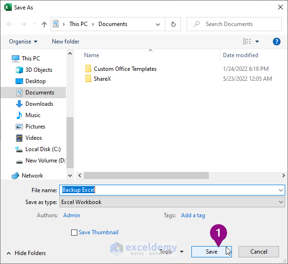288x264 pixels.
Task: Click the Back navigation arrow
Action: click(x=9, y=24)
